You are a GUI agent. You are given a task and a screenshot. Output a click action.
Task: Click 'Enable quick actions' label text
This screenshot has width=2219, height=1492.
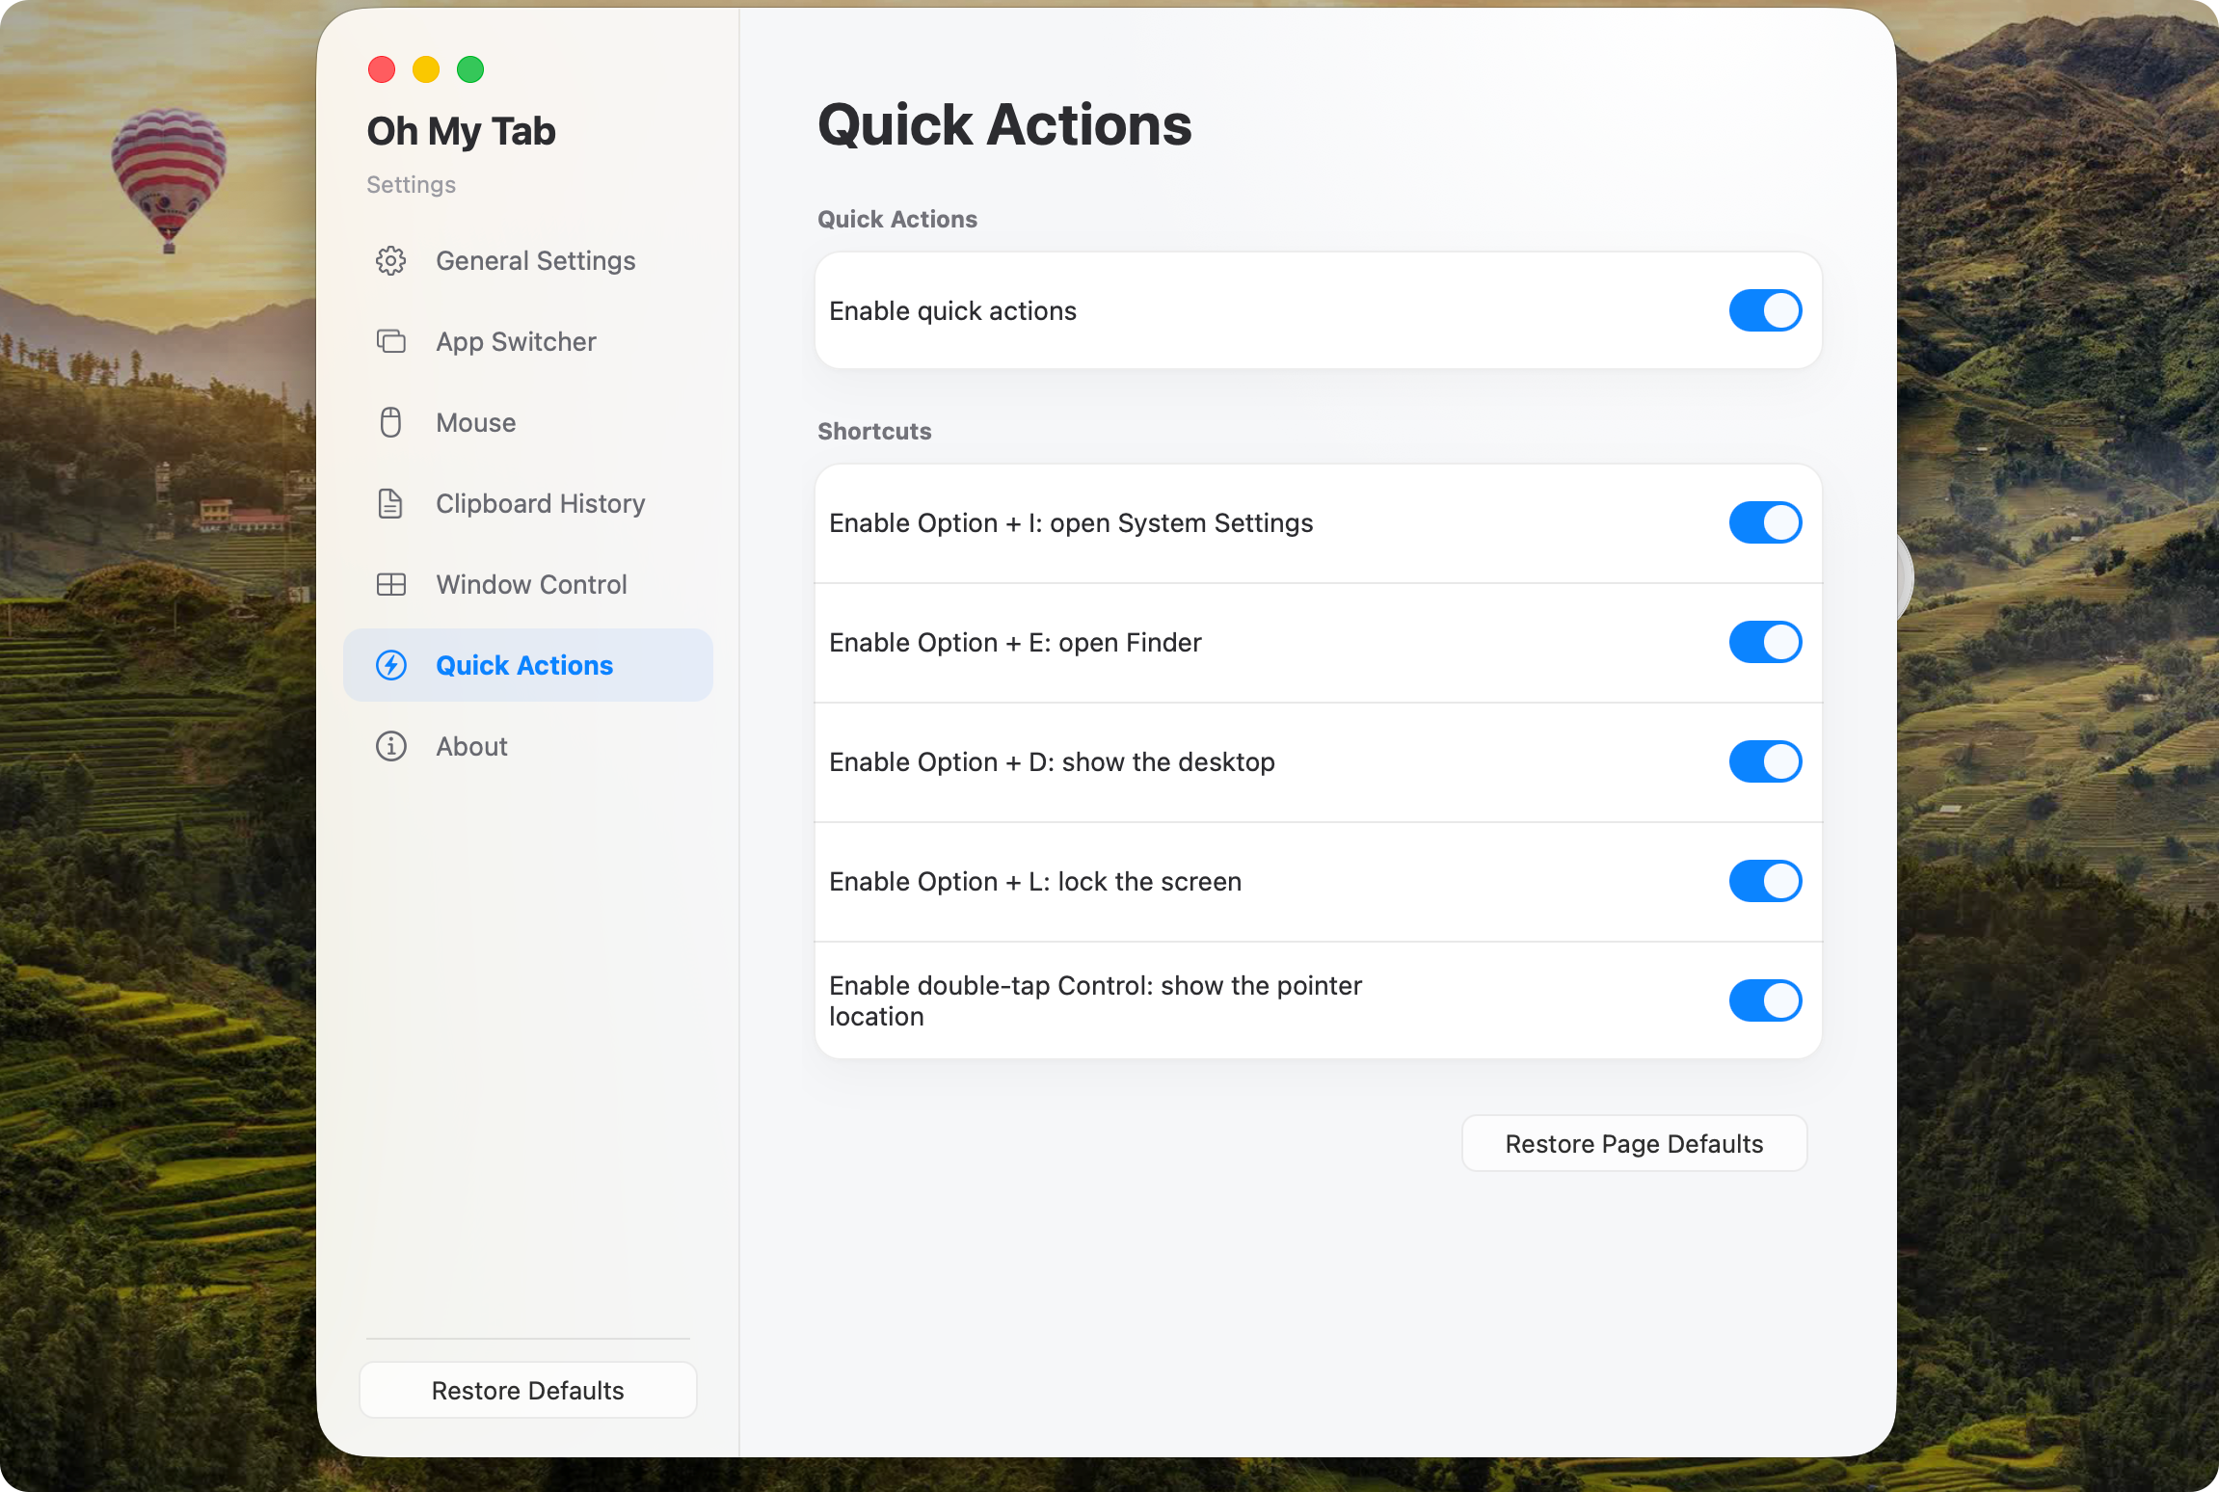(952, 311)
